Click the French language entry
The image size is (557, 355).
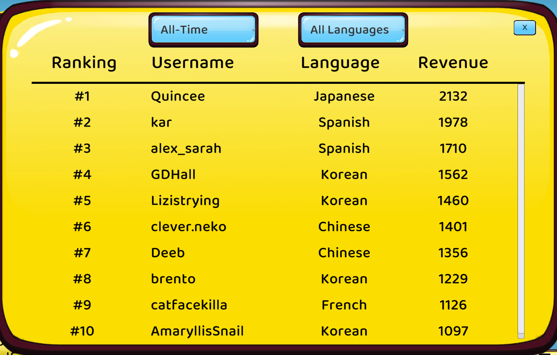344,305
